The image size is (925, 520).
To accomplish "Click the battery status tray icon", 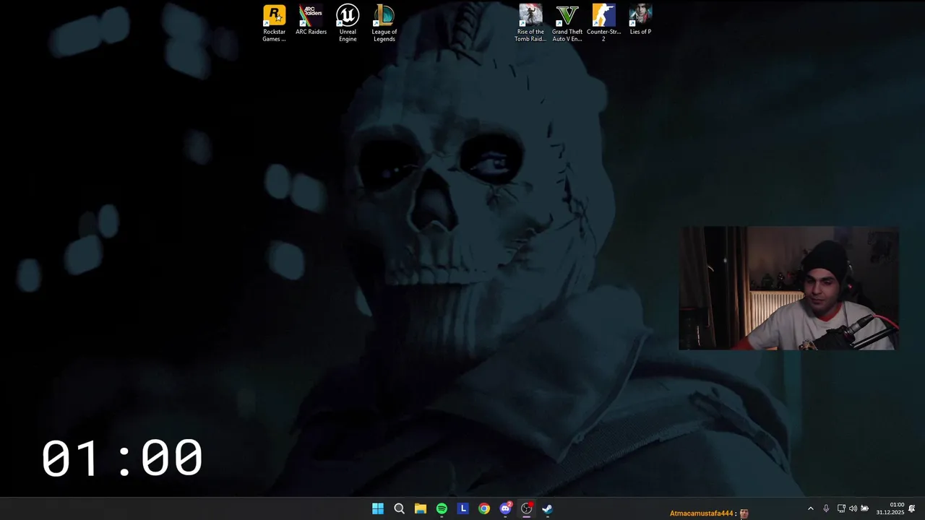I will point(864,508).
